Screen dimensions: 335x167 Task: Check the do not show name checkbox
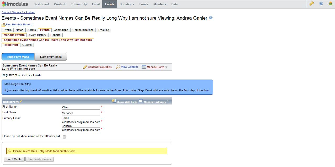point(64,137)
